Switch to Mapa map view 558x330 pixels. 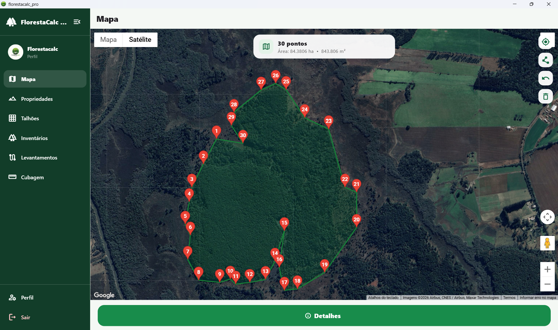tap(108, 40)
